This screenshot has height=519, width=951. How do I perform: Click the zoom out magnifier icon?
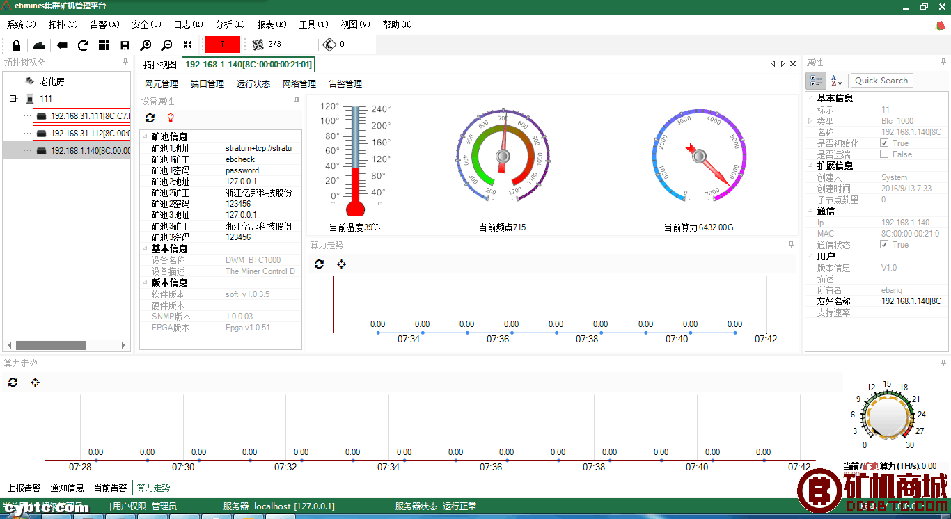[x=166, y=45]
